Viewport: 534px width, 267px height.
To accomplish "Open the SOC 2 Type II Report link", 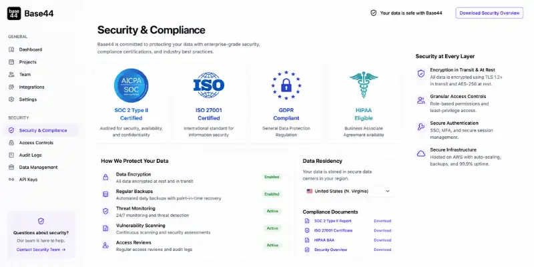I will tap(332, 221).
